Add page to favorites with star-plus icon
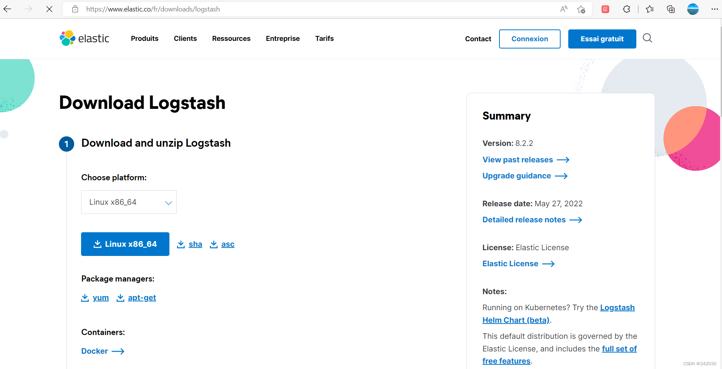 coord(581,9)
